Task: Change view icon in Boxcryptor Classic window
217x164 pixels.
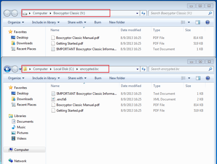Action: [x=183, y=22]
